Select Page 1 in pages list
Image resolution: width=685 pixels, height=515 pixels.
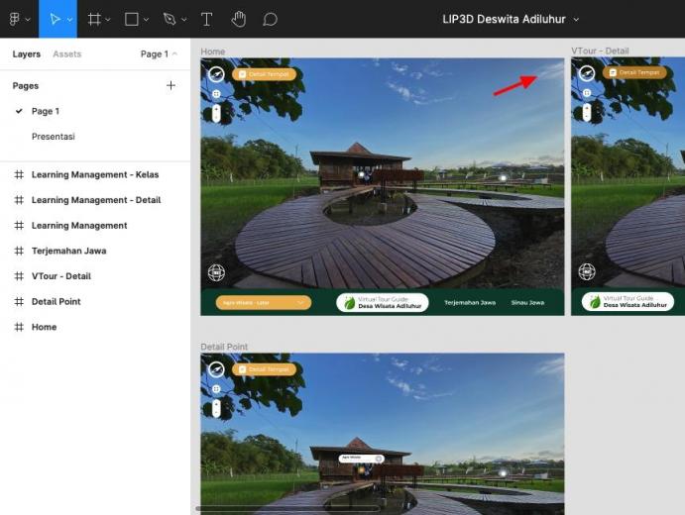[x=46, y=111]
